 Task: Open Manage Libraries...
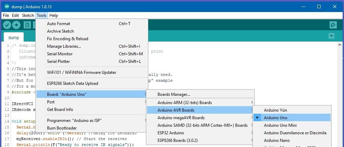coord(92,46)
